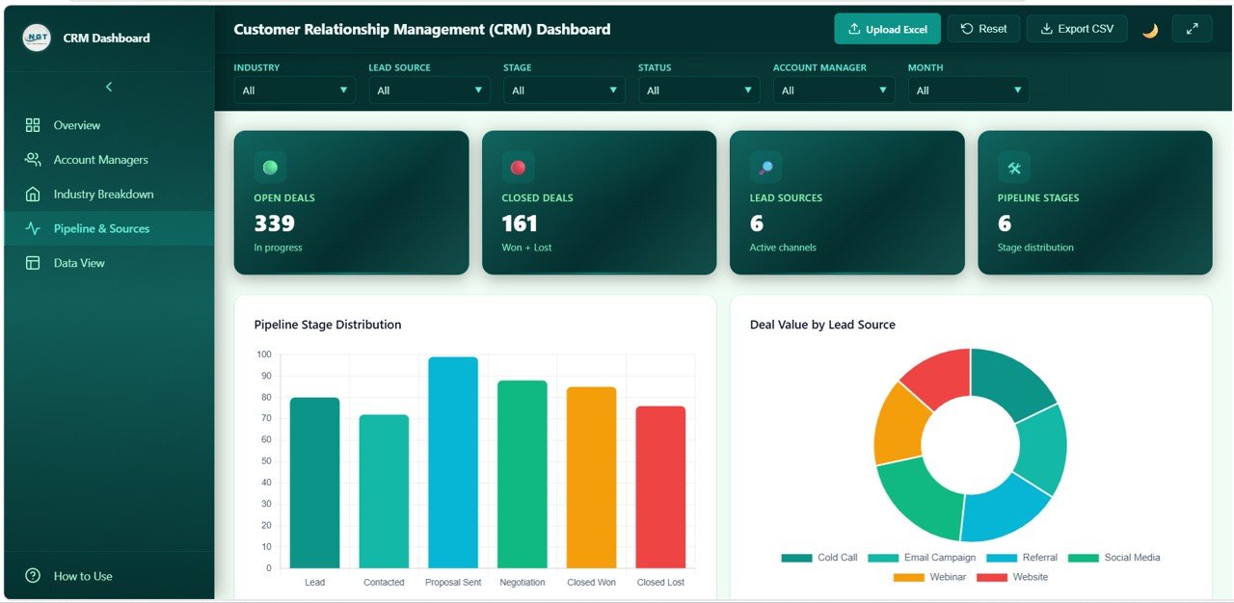Collapse the sidebar with the chevron
1234x603 pixels.
click(108, 87)
